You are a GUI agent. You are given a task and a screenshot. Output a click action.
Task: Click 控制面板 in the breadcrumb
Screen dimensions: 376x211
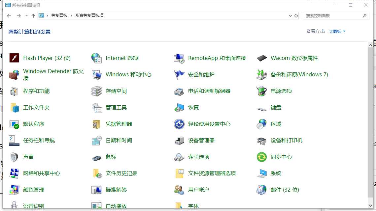click(x=59, y=15)
